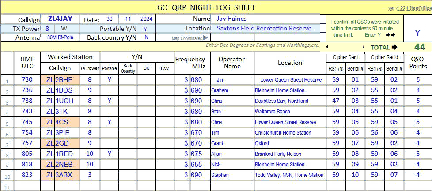Select callsign cell 1BDS
The image size is (432, 191).
pyautogui.click(x=67, y=90)
